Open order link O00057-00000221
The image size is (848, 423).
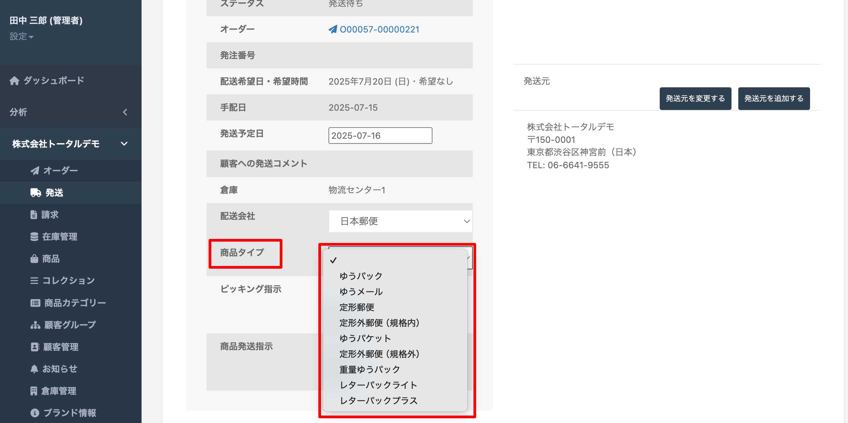(379, 29)
